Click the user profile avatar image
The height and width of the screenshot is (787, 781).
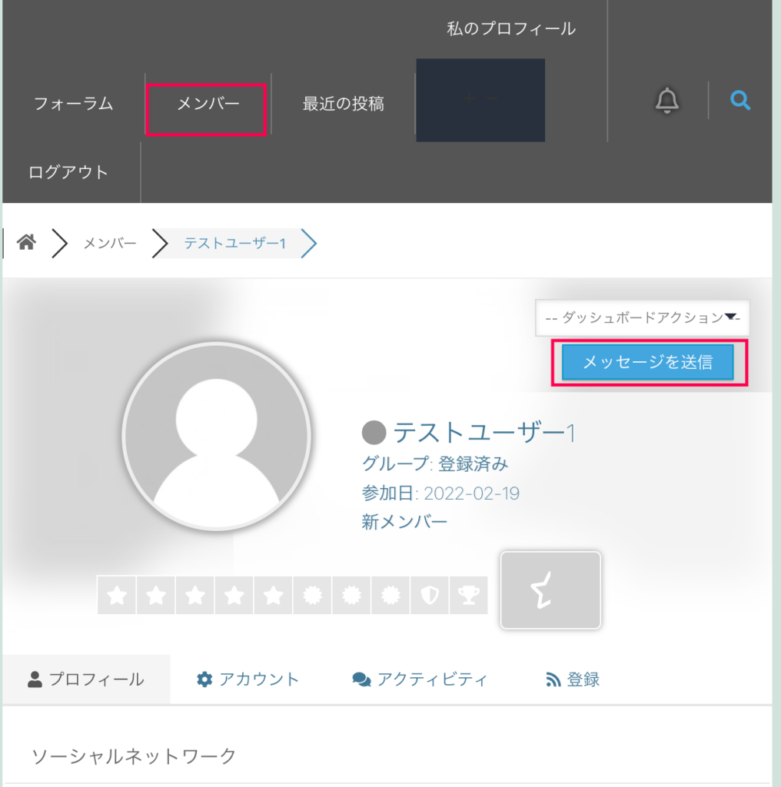tap(216, 437)
